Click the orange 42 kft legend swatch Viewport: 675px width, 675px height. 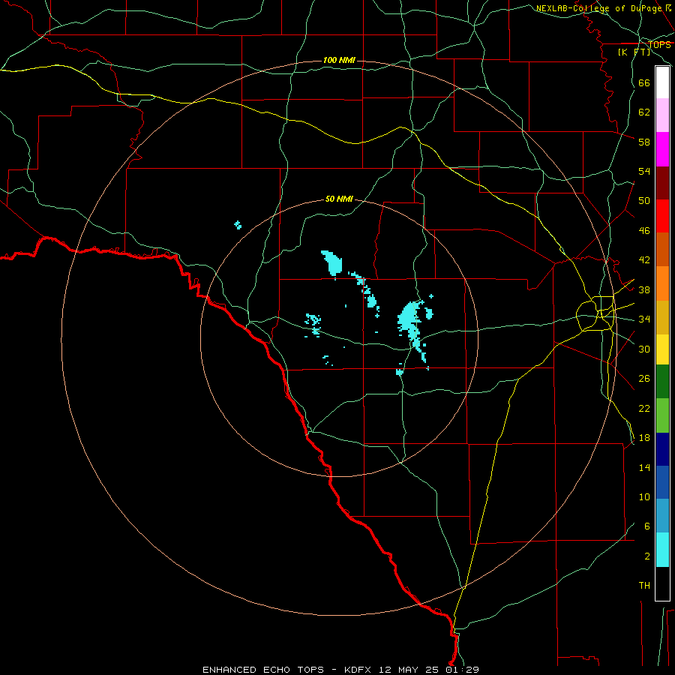(662, 283)
